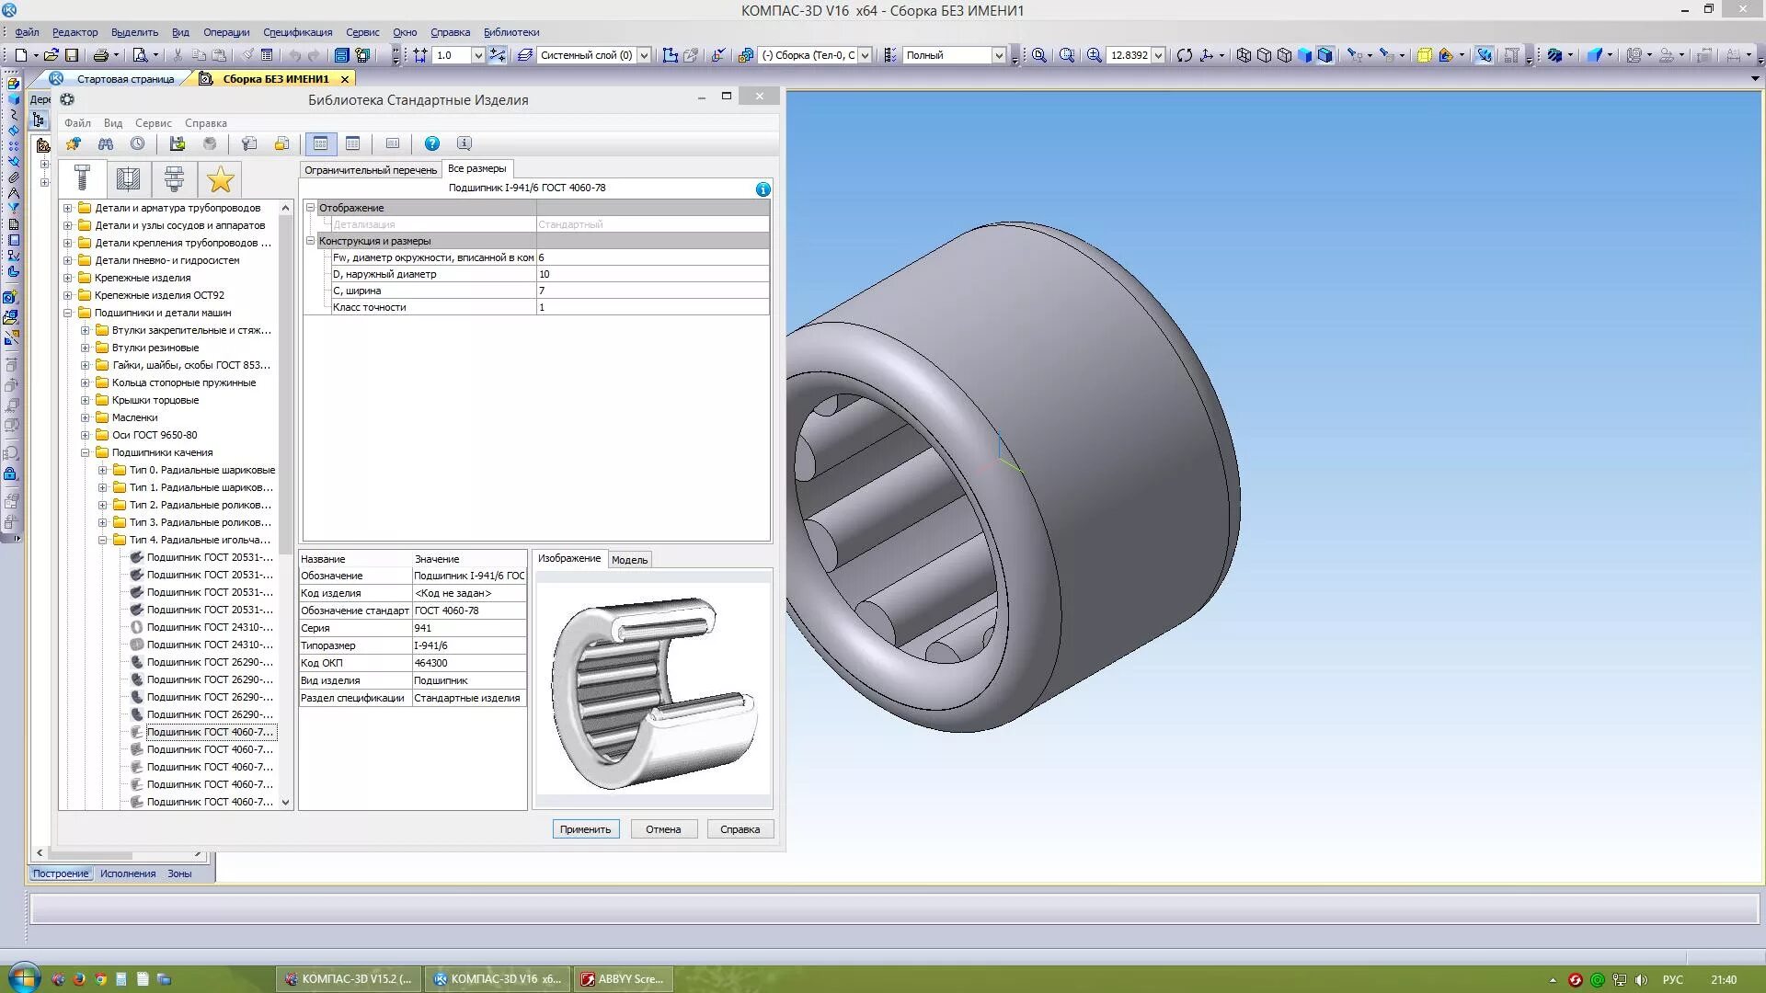Open recent items clock icon in library
This screenshot has width=1766, height=993.
[x=137, y=143]
